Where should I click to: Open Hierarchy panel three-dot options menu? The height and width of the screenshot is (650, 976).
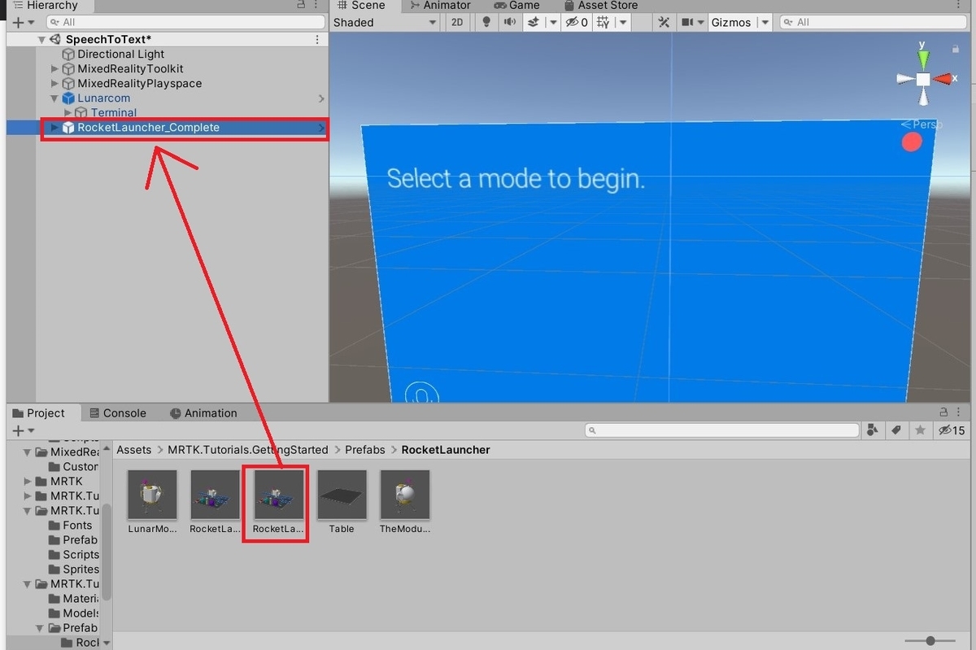point(315,5)
